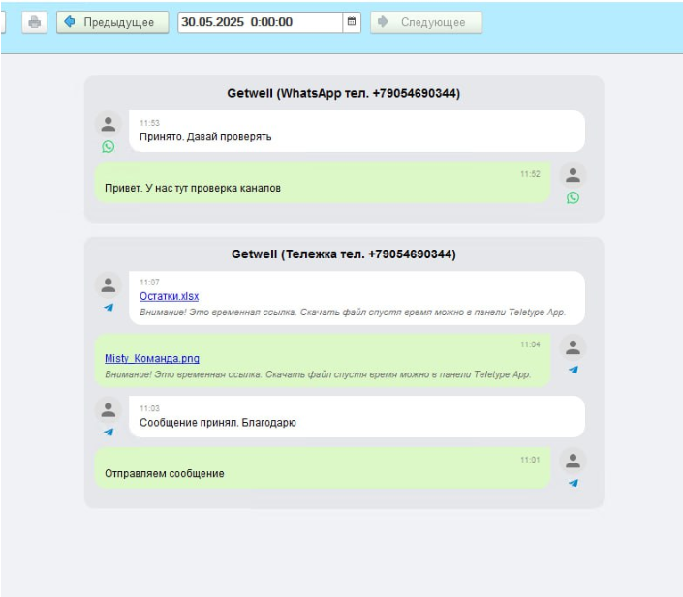Open the Misty_Команда.png file link

(152, 359)
